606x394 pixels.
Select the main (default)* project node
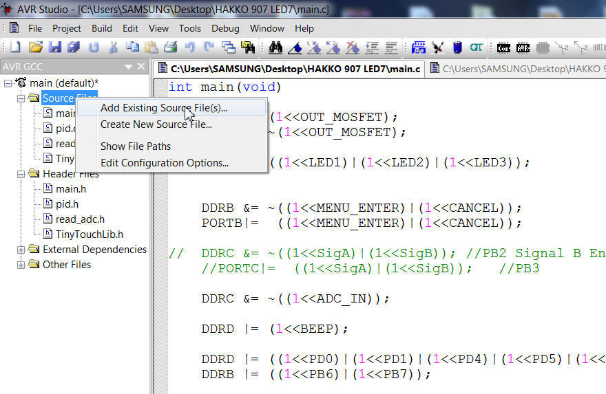click(64, 83)
